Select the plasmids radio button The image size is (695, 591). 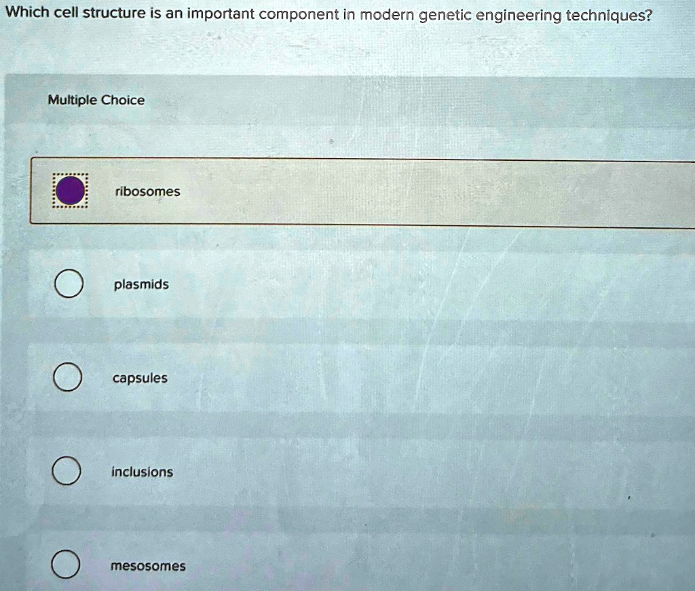pyautogui.click(x=66, y=284)
